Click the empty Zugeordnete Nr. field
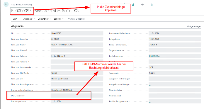 (175, 50)
